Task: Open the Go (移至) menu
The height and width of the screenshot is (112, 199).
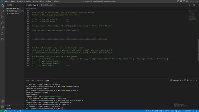Action: [x=35, y=1]
